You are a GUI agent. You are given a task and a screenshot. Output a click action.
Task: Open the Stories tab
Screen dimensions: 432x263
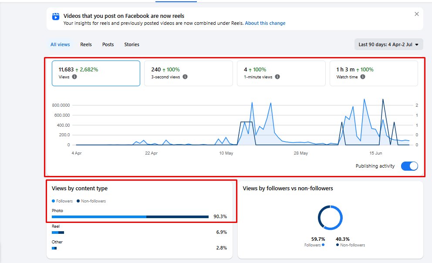(x=132, y=44)
